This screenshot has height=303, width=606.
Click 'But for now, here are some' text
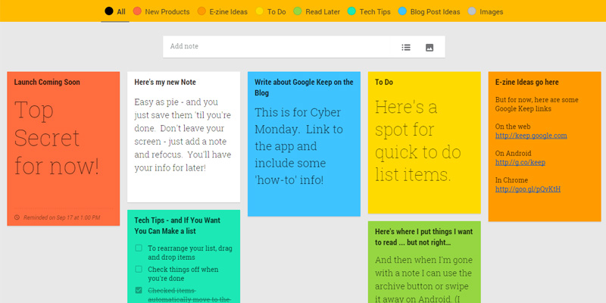click(x=537, y=104)
